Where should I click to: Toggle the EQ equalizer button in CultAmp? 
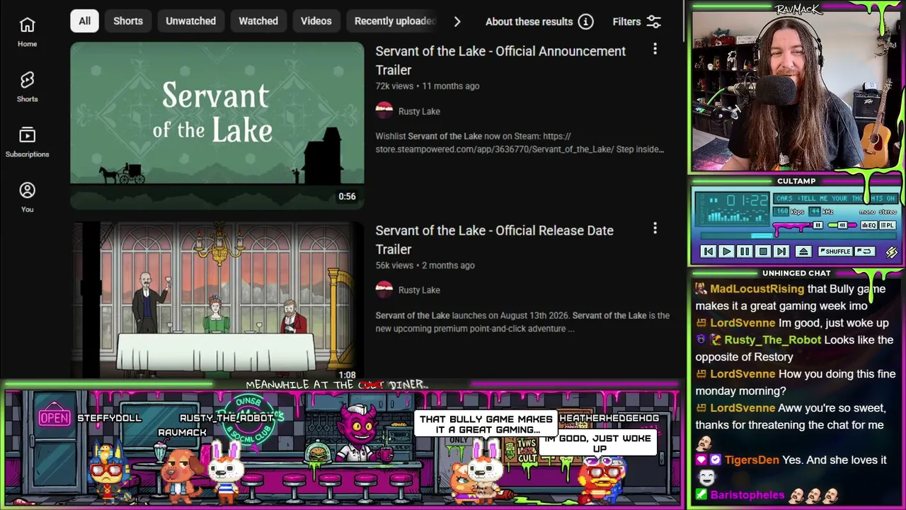point(868,225)
